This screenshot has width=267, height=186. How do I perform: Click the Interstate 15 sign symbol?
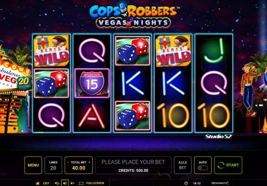click(92, 83)
